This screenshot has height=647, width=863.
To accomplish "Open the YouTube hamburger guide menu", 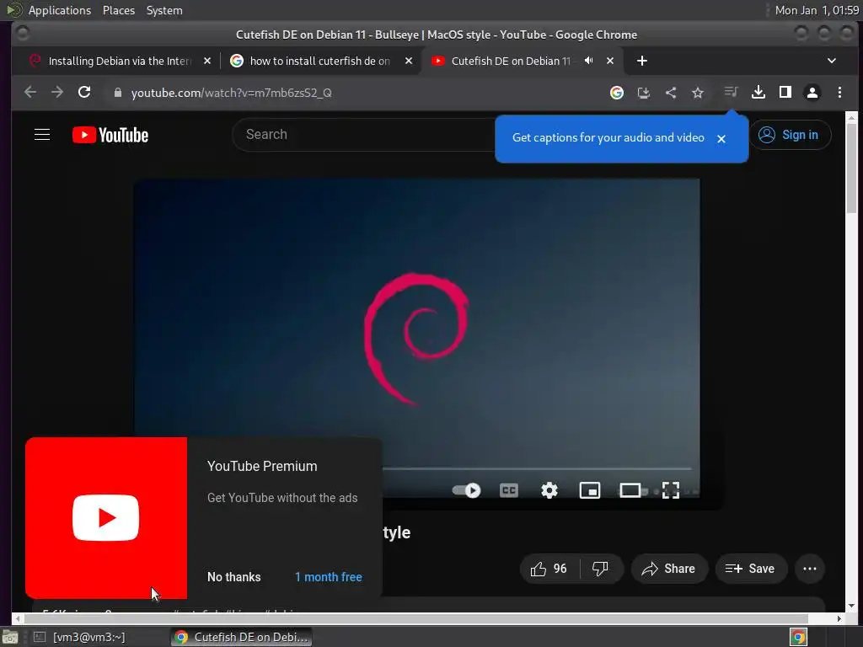I will pyautogui.click(x=42, y=135).
